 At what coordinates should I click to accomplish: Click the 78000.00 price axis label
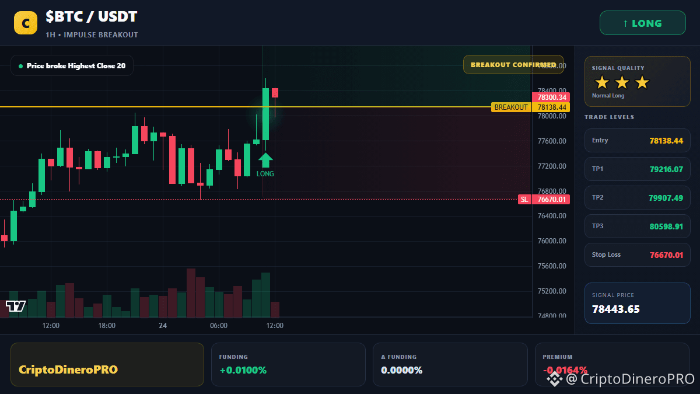(x=552, y=116)
